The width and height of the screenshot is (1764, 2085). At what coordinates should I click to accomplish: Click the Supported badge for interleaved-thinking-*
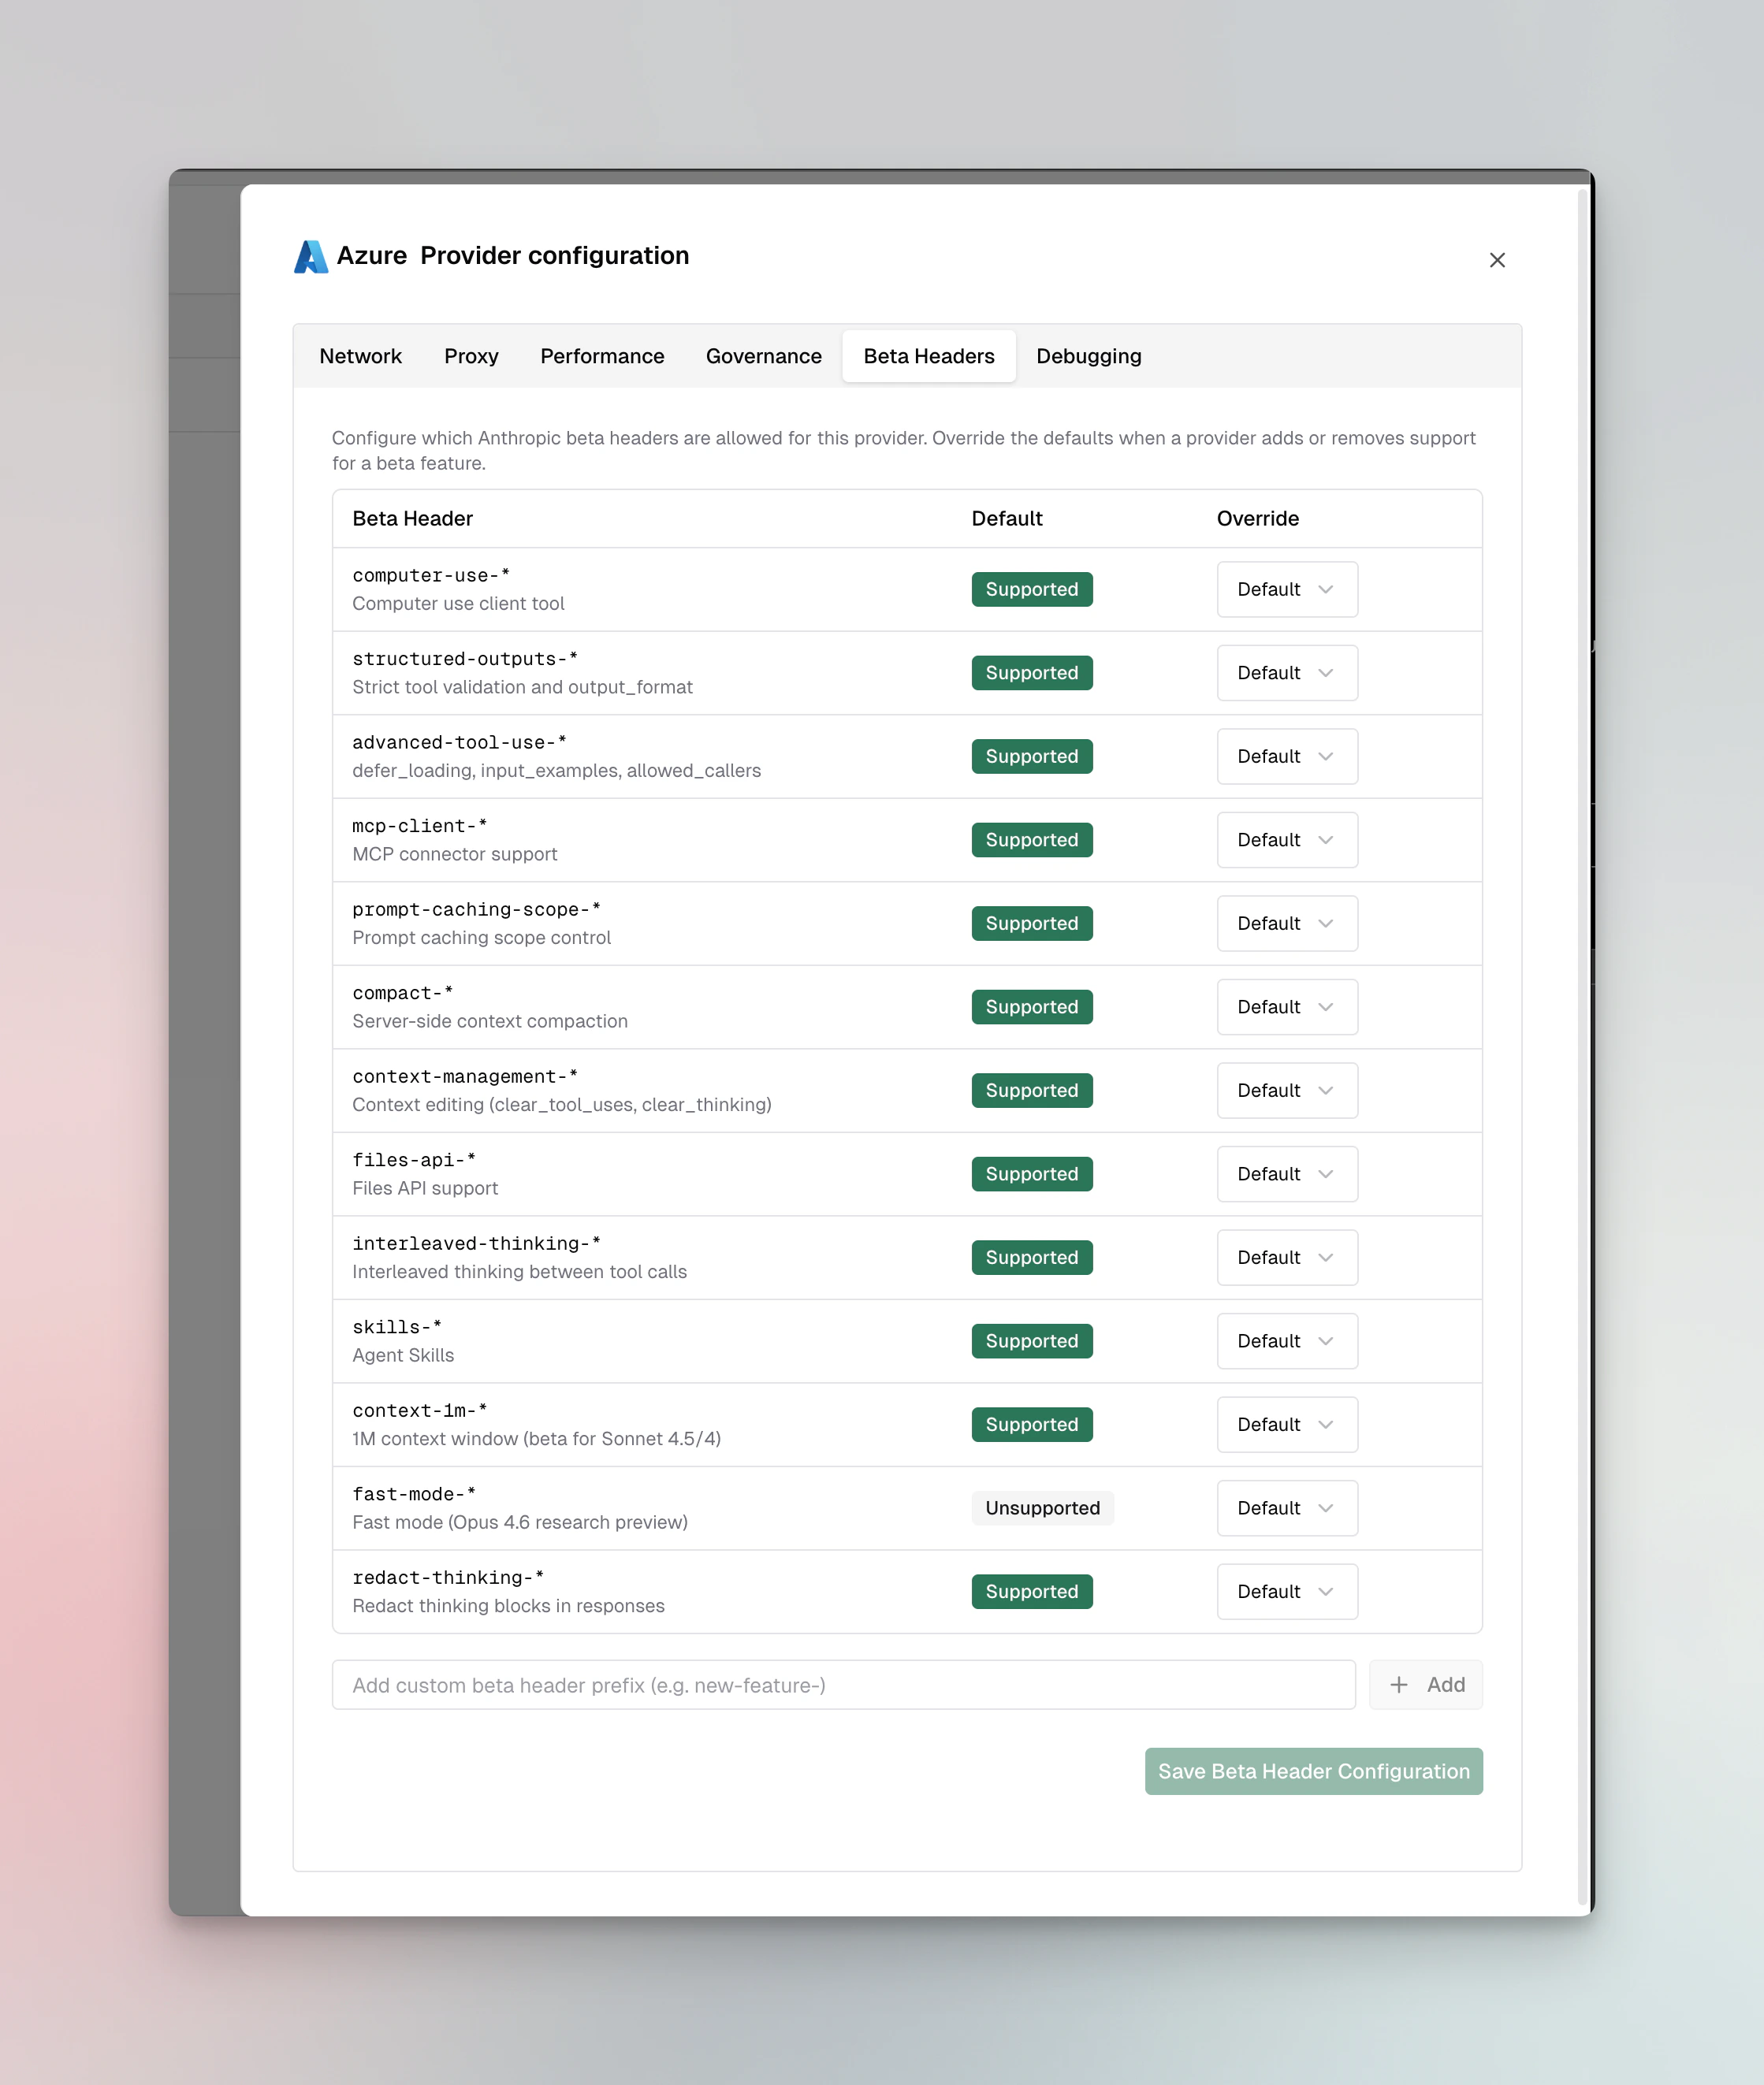1032,1258
